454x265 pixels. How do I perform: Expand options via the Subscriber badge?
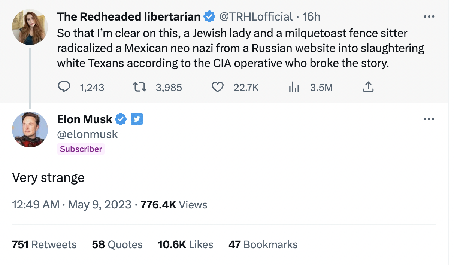pos(81,149)
